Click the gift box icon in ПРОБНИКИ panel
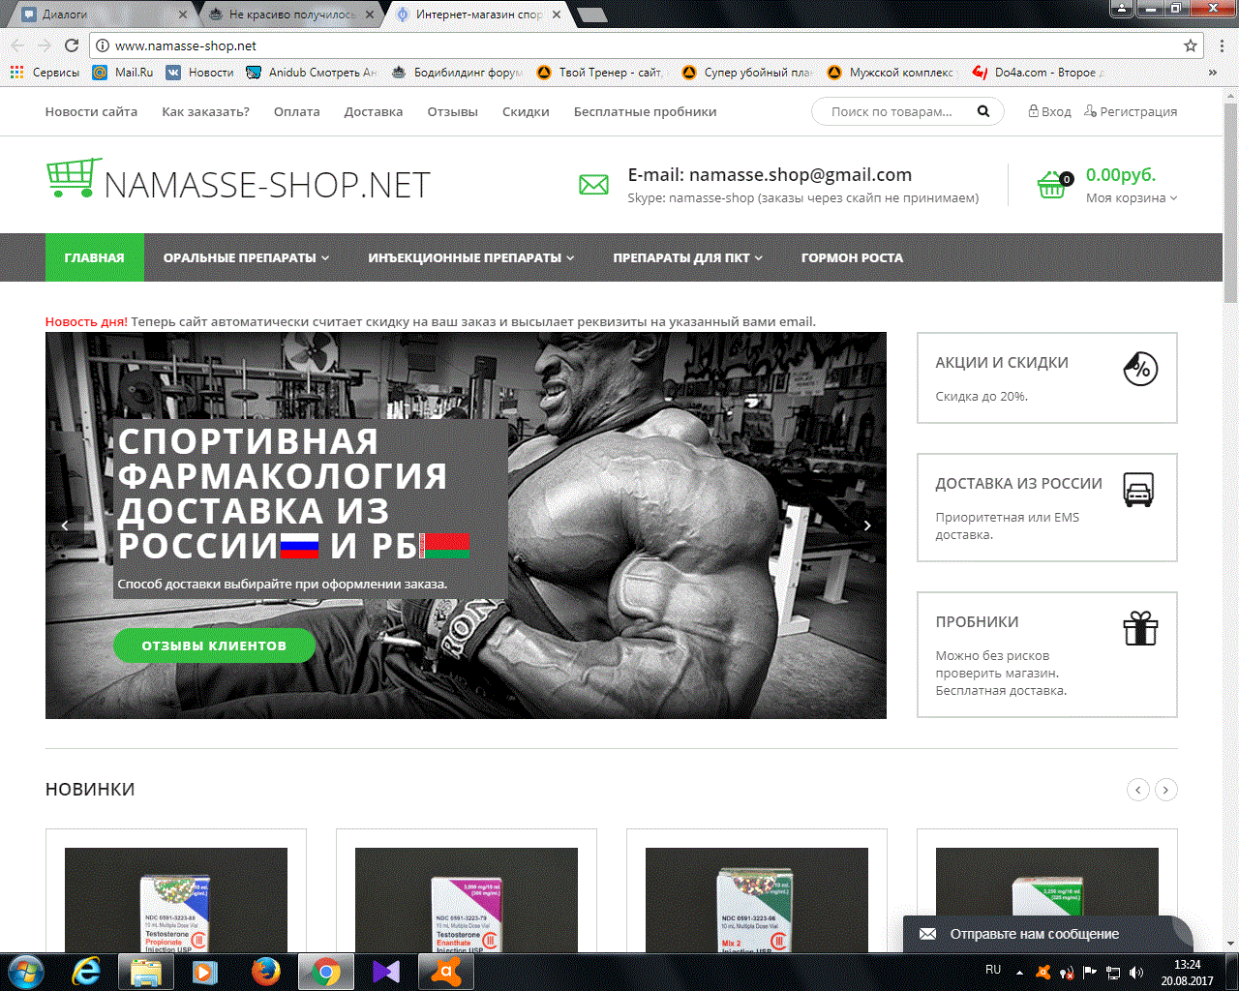The image size is (1239, 991). (x=1140, y=628)
